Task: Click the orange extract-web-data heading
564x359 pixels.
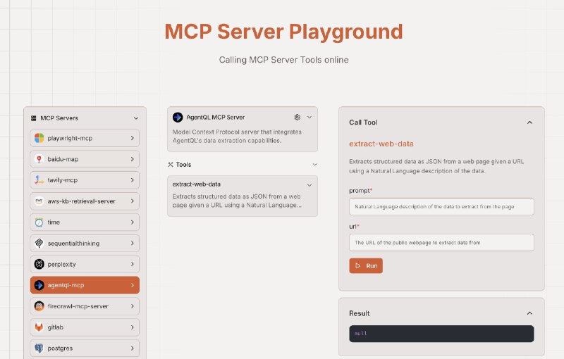Action: click(x=381, y=144)
